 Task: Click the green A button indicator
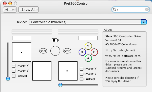88,58
